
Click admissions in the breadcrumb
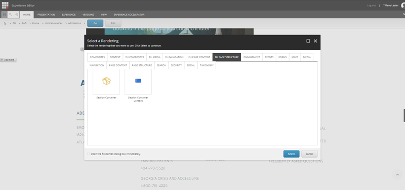click(74, 23)
